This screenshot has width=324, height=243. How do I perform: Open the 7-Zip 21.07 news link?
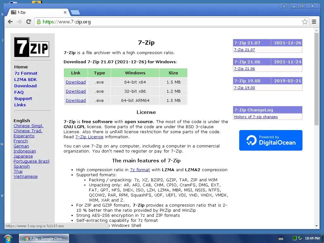coord(245,50)
